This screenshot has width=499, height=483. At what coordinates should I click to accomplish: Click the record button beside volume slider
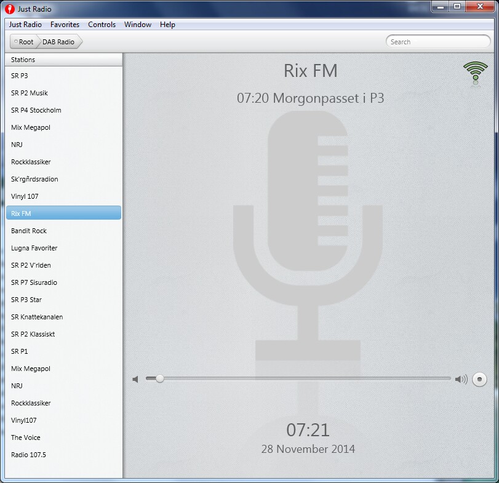479,380
